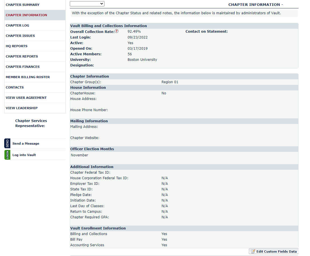Click the November election month
The height and width of the screenshot is (256, 310).
pyautogui.click(x=79, y=155)
